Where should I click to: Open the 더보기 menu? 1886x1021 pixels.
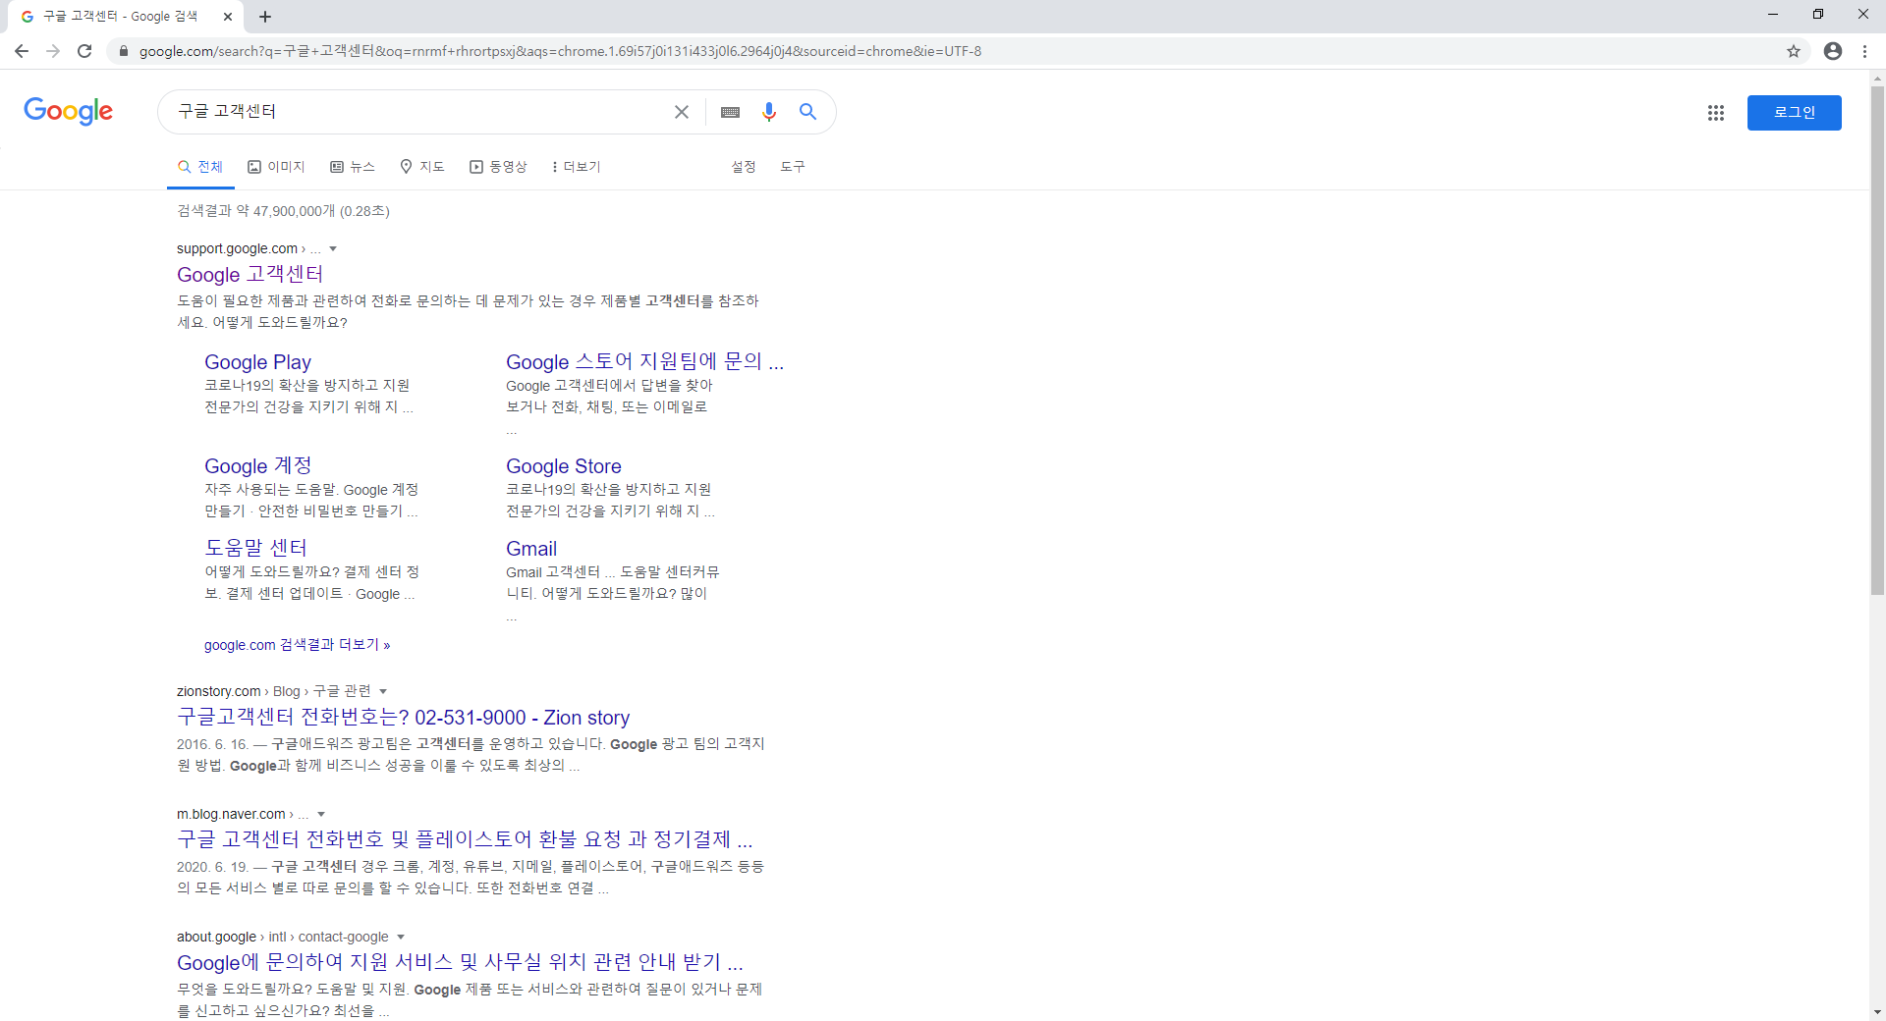[577, 167]
